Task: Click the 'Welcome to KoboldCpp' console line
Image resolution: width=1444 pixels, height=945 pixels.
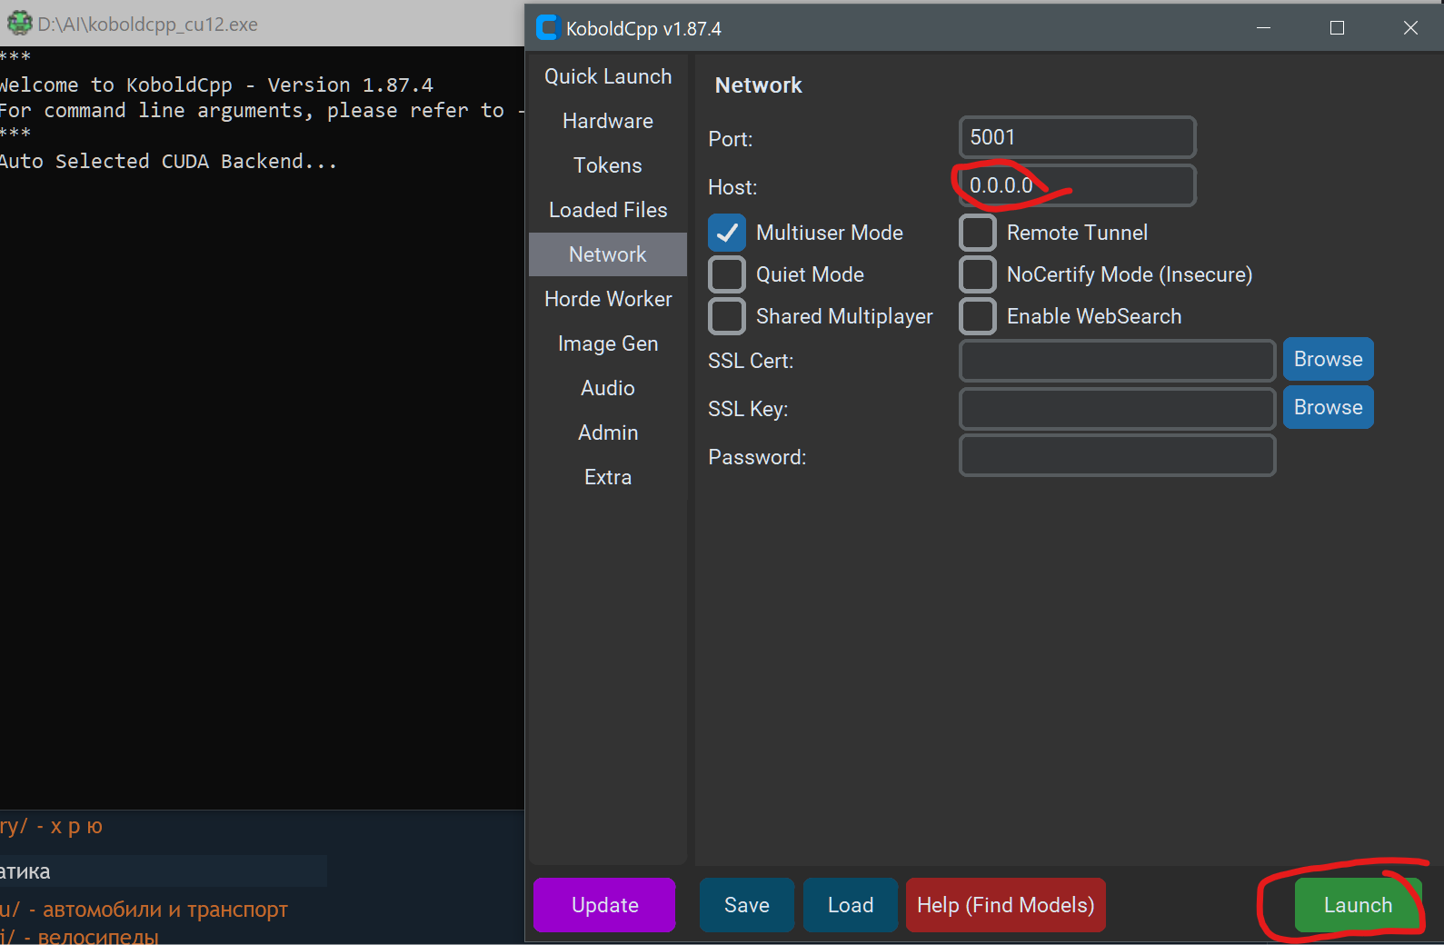Action: pos(216,85)
